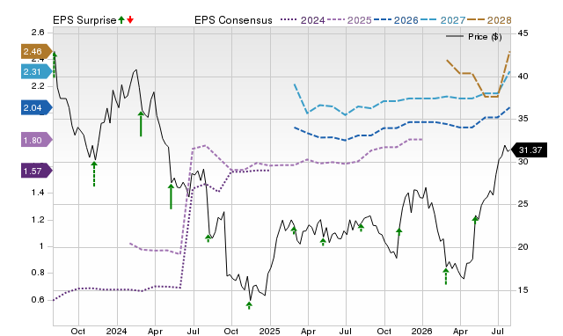563x336 pixels.
Task: Click the 0.8 tick on the EPS axis
Action: 38,273
